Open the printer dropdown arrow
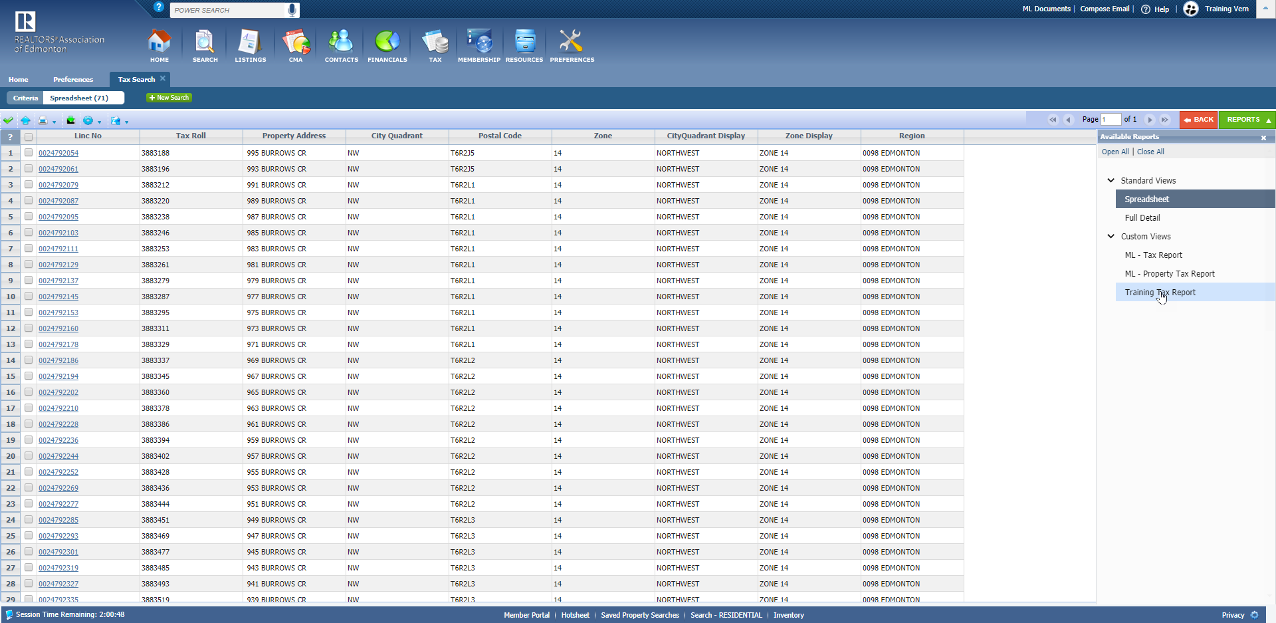 pos(54,122)
